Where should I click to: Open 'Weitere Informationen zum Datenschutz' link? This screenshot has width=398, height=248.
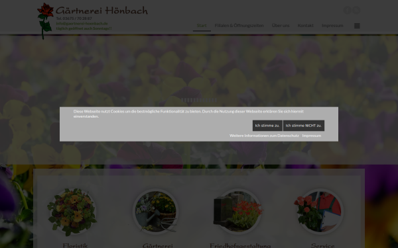264,136
